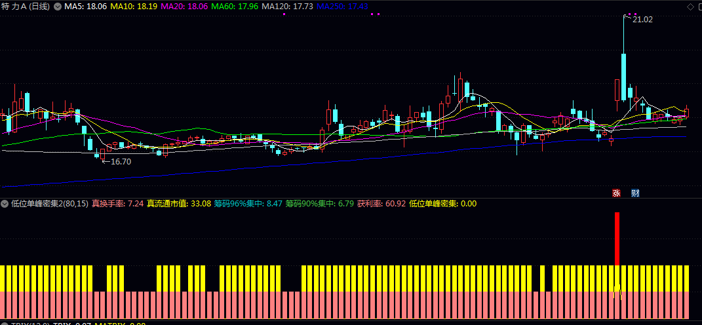Screen dimensions: 702x325
Task: Click the tall red signal bar in indicator panel
Action: [617, 239]
